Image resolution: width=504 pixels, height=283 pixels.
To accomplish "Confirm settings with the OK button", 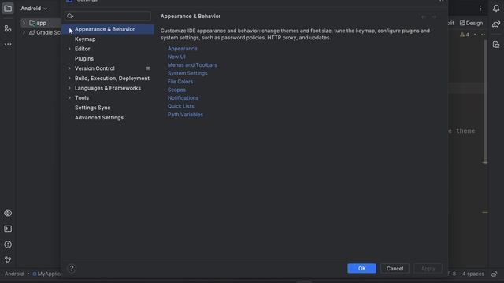I will click(x=361, y=269).
